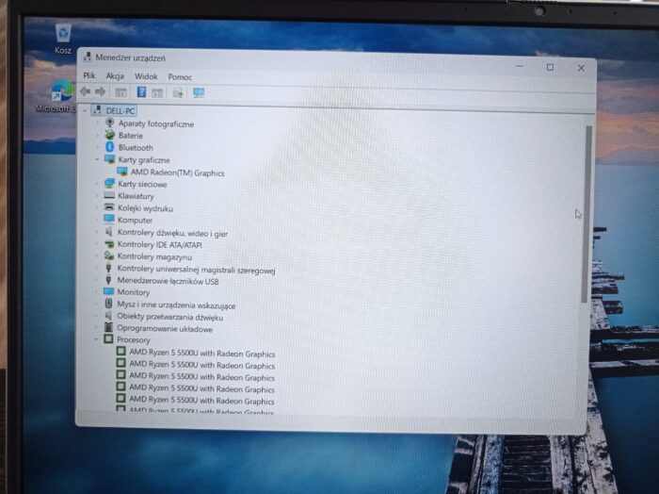
Task: Click the speaker icon of Kontrolery dźwięku
Action: click(109, 231)
